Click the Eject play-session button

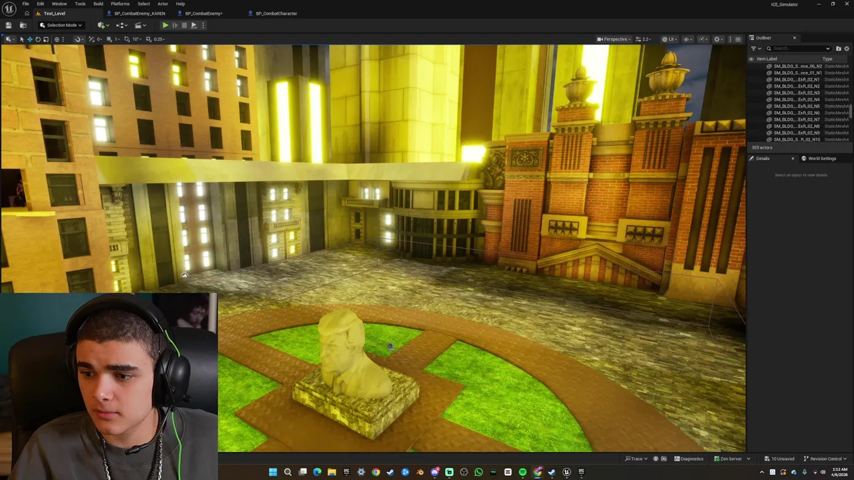coord(193,25)
